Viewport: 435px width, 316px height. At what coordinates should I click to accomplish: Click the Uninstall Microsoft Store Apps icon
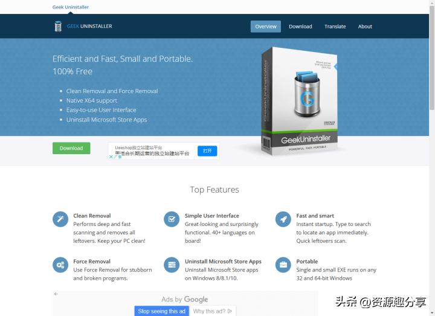click(172, 265)
